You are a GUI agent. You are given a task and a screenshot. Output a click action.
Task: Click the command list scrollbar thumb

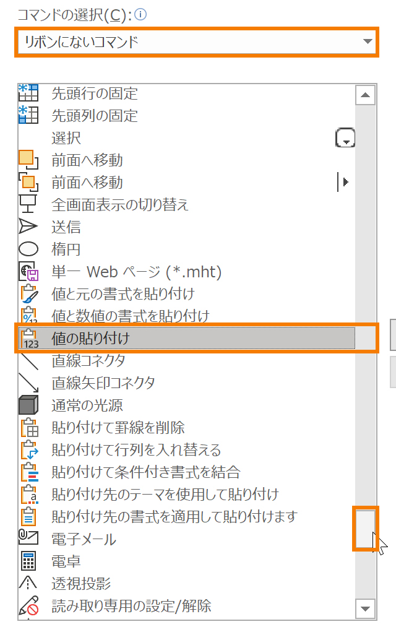(x=366, y=529)
